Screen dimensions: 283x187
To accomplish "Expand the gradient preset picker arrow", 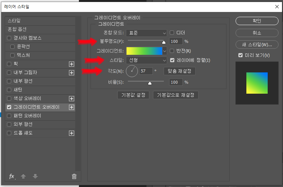I will coord(164,51).
